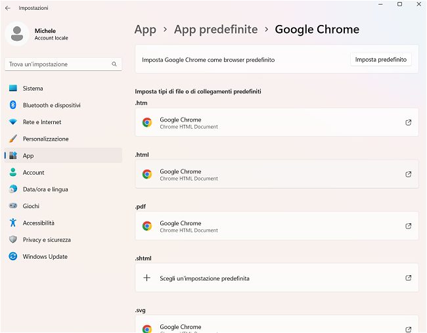Click the .html open-external arrow icon

408,174
